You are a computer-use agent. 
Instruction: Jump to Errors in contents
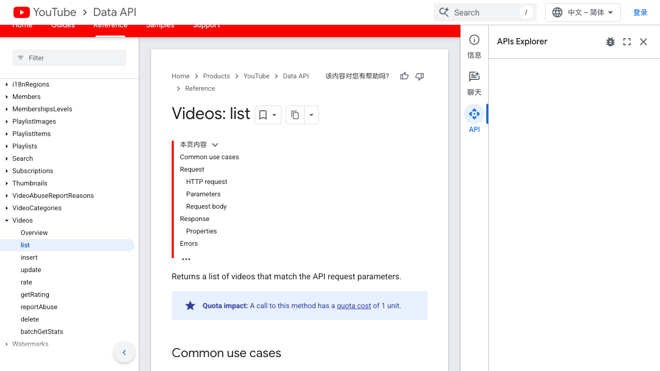click(x=189, y=244)
